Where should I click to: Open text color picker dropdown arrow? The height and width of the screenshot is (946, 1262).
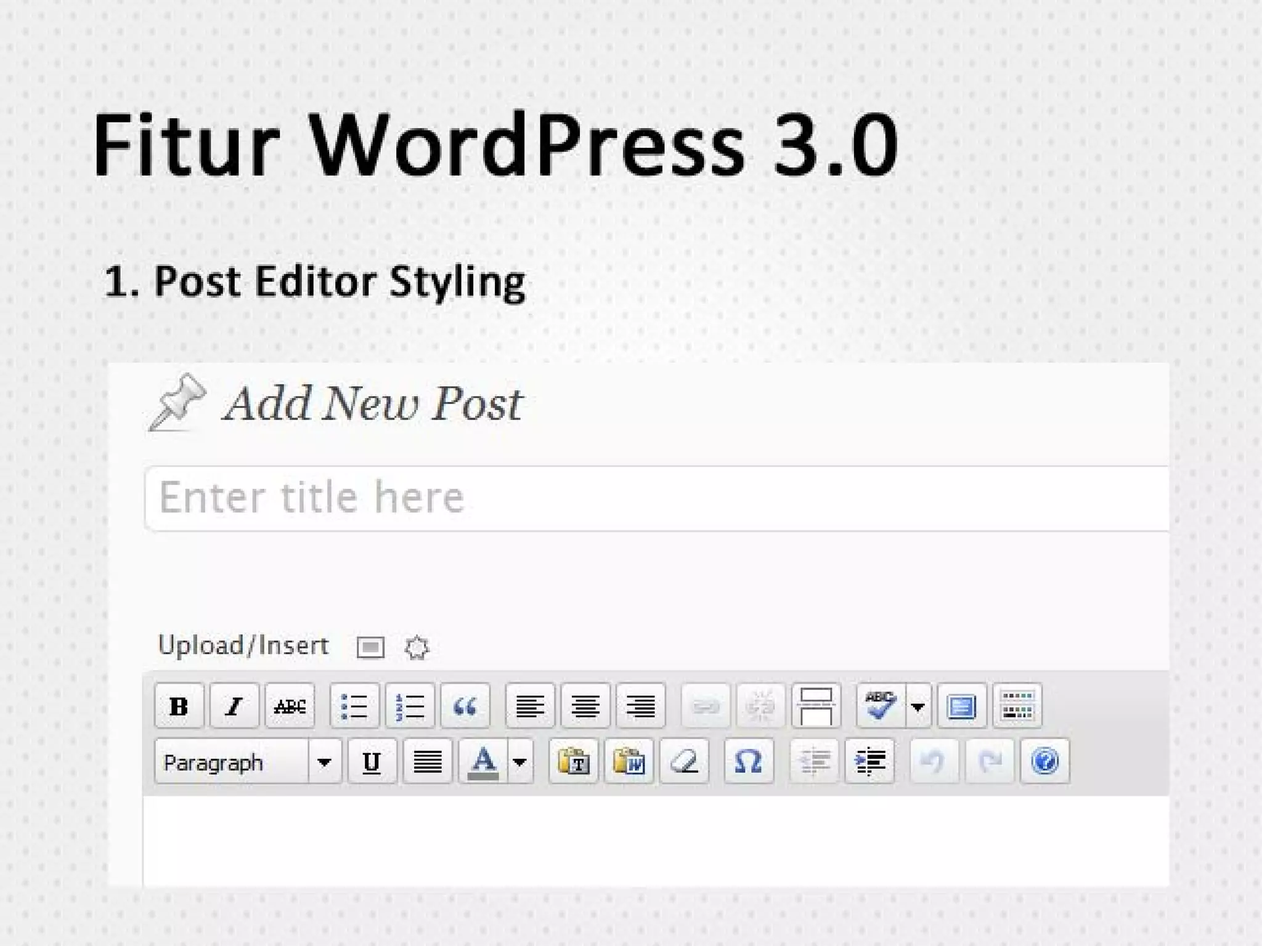pyautogui.click(x=521, y=762)
